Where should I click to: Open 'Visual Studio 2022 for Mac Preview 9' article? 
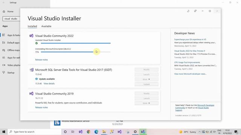tap(189, 51)
